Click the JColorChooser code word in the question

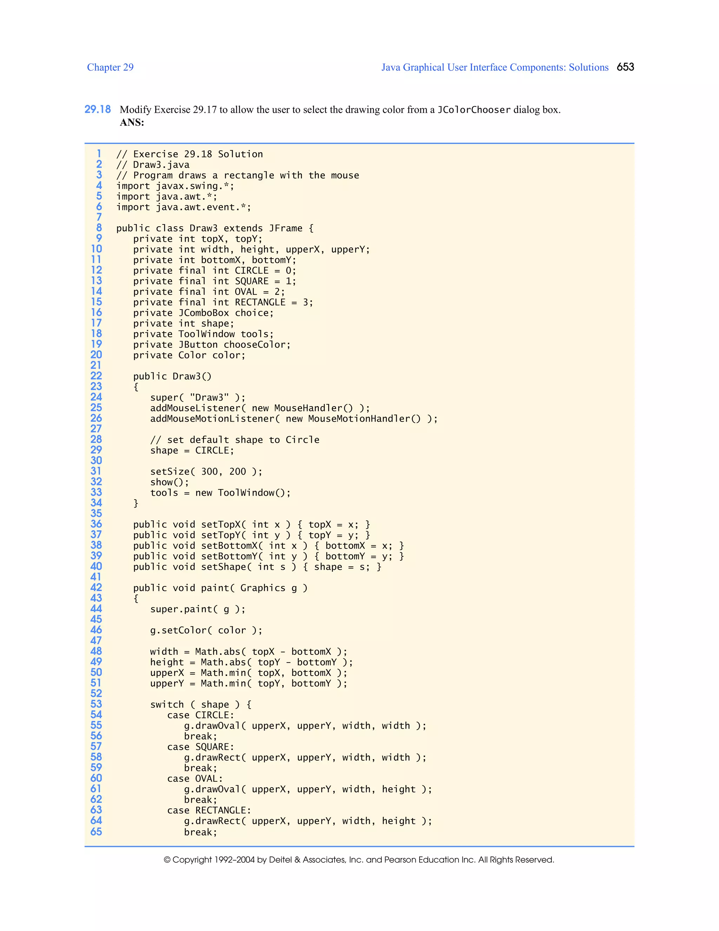coord(473,110)
